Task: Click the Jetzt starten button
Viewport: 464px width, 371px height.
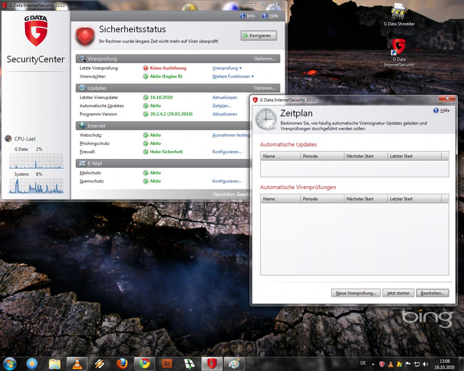Action: (x=398, y=293)
